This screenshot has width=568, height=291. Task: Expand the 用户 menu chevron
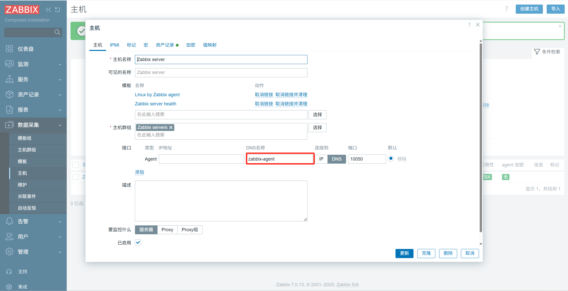tap(60, 237)
